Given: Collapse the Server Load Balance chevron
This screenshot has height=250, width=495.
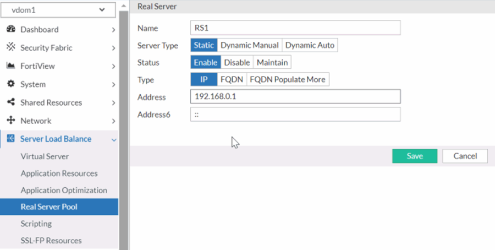Looking at the screenshot, I should click(x=113, y=139).
